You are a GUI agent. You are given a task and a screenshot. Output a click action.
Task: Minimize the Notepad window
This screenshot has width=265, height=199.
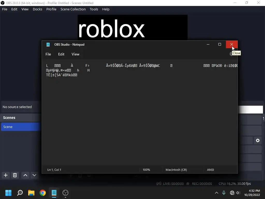coord(208,44)
